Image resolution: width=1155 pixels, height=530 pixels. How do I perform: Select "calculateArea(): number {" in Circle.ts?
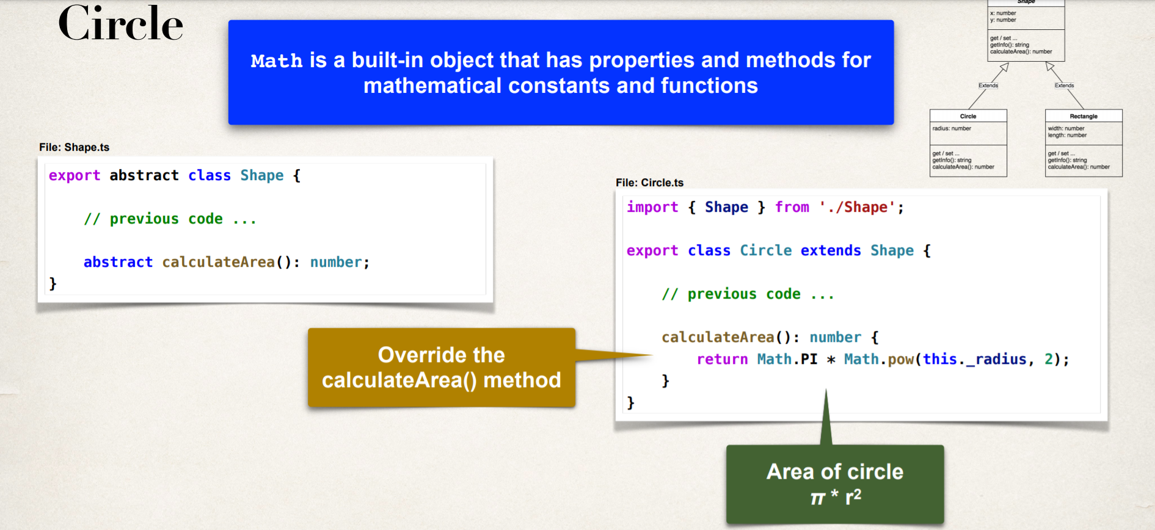pyautogui.click(x=770, y=338)
